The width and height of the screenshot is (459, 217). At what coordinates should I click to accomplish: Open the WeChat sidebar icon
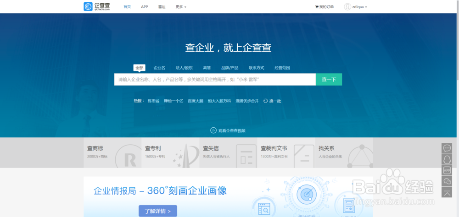[447, 181]
